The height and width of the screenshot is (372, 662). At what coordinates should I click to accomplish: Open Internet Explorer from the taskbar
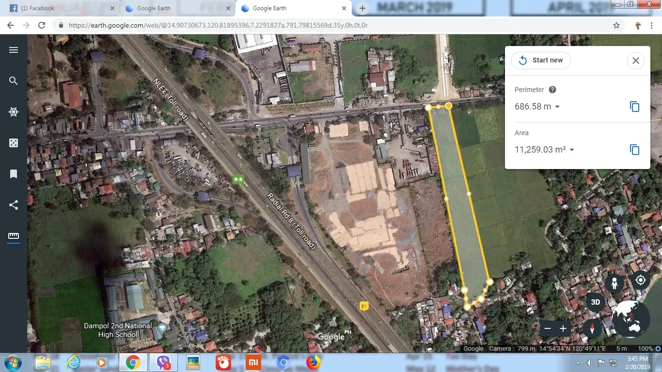point(73,362)
